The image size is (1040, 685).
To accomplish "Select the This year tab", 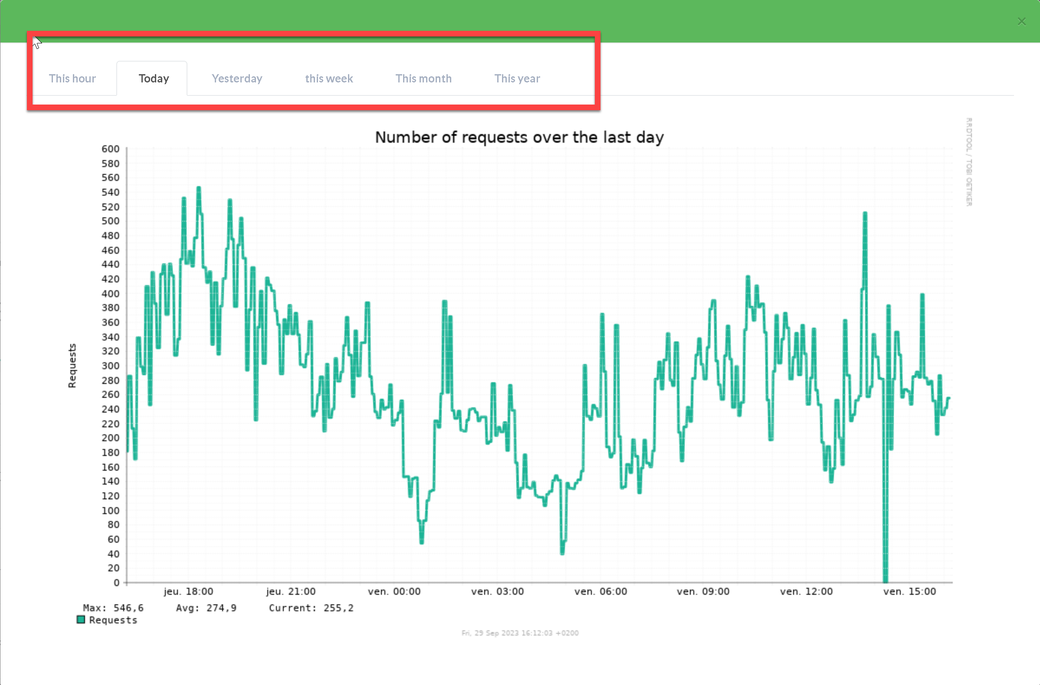I will click(517, 79).
